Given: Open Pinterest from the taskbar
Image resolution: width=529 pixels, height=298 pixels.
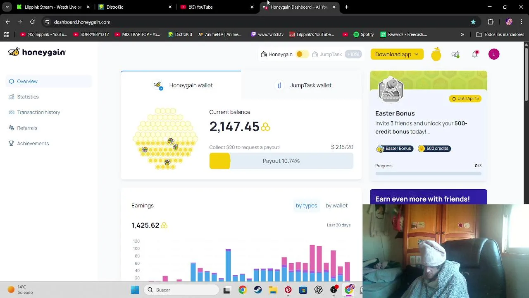Looking at the screenshot, I should point(288,290).
